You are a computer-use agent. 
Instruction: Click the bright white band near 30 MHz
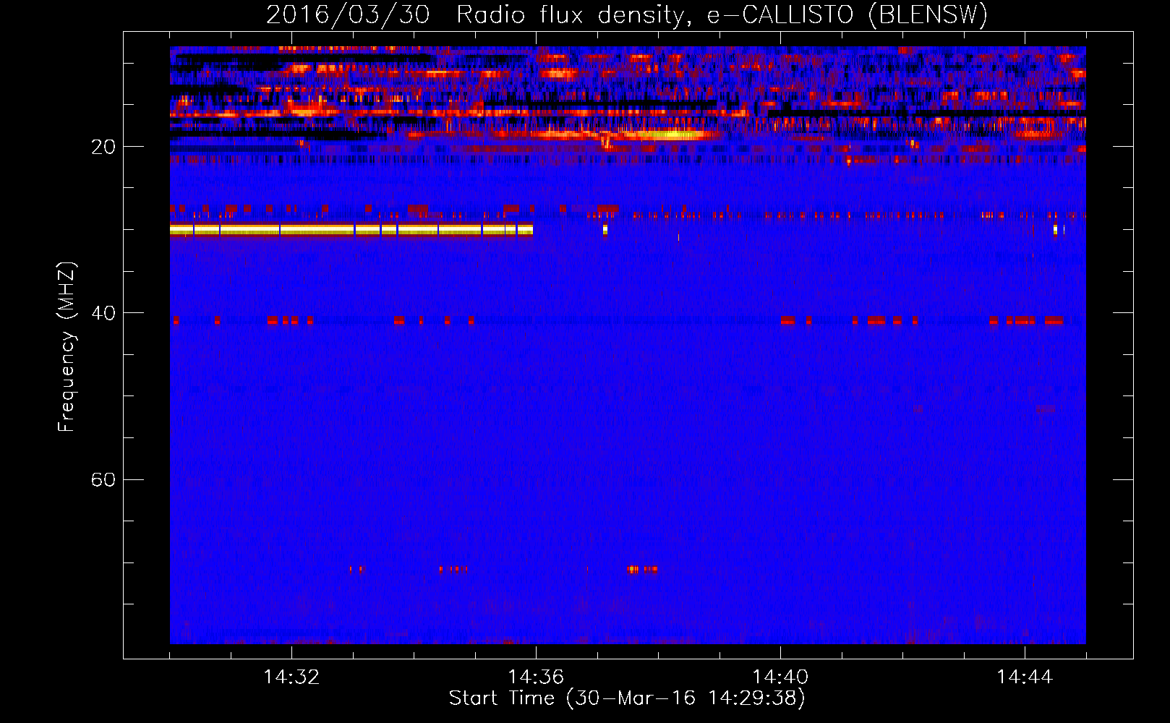click(x=351, y=230)
